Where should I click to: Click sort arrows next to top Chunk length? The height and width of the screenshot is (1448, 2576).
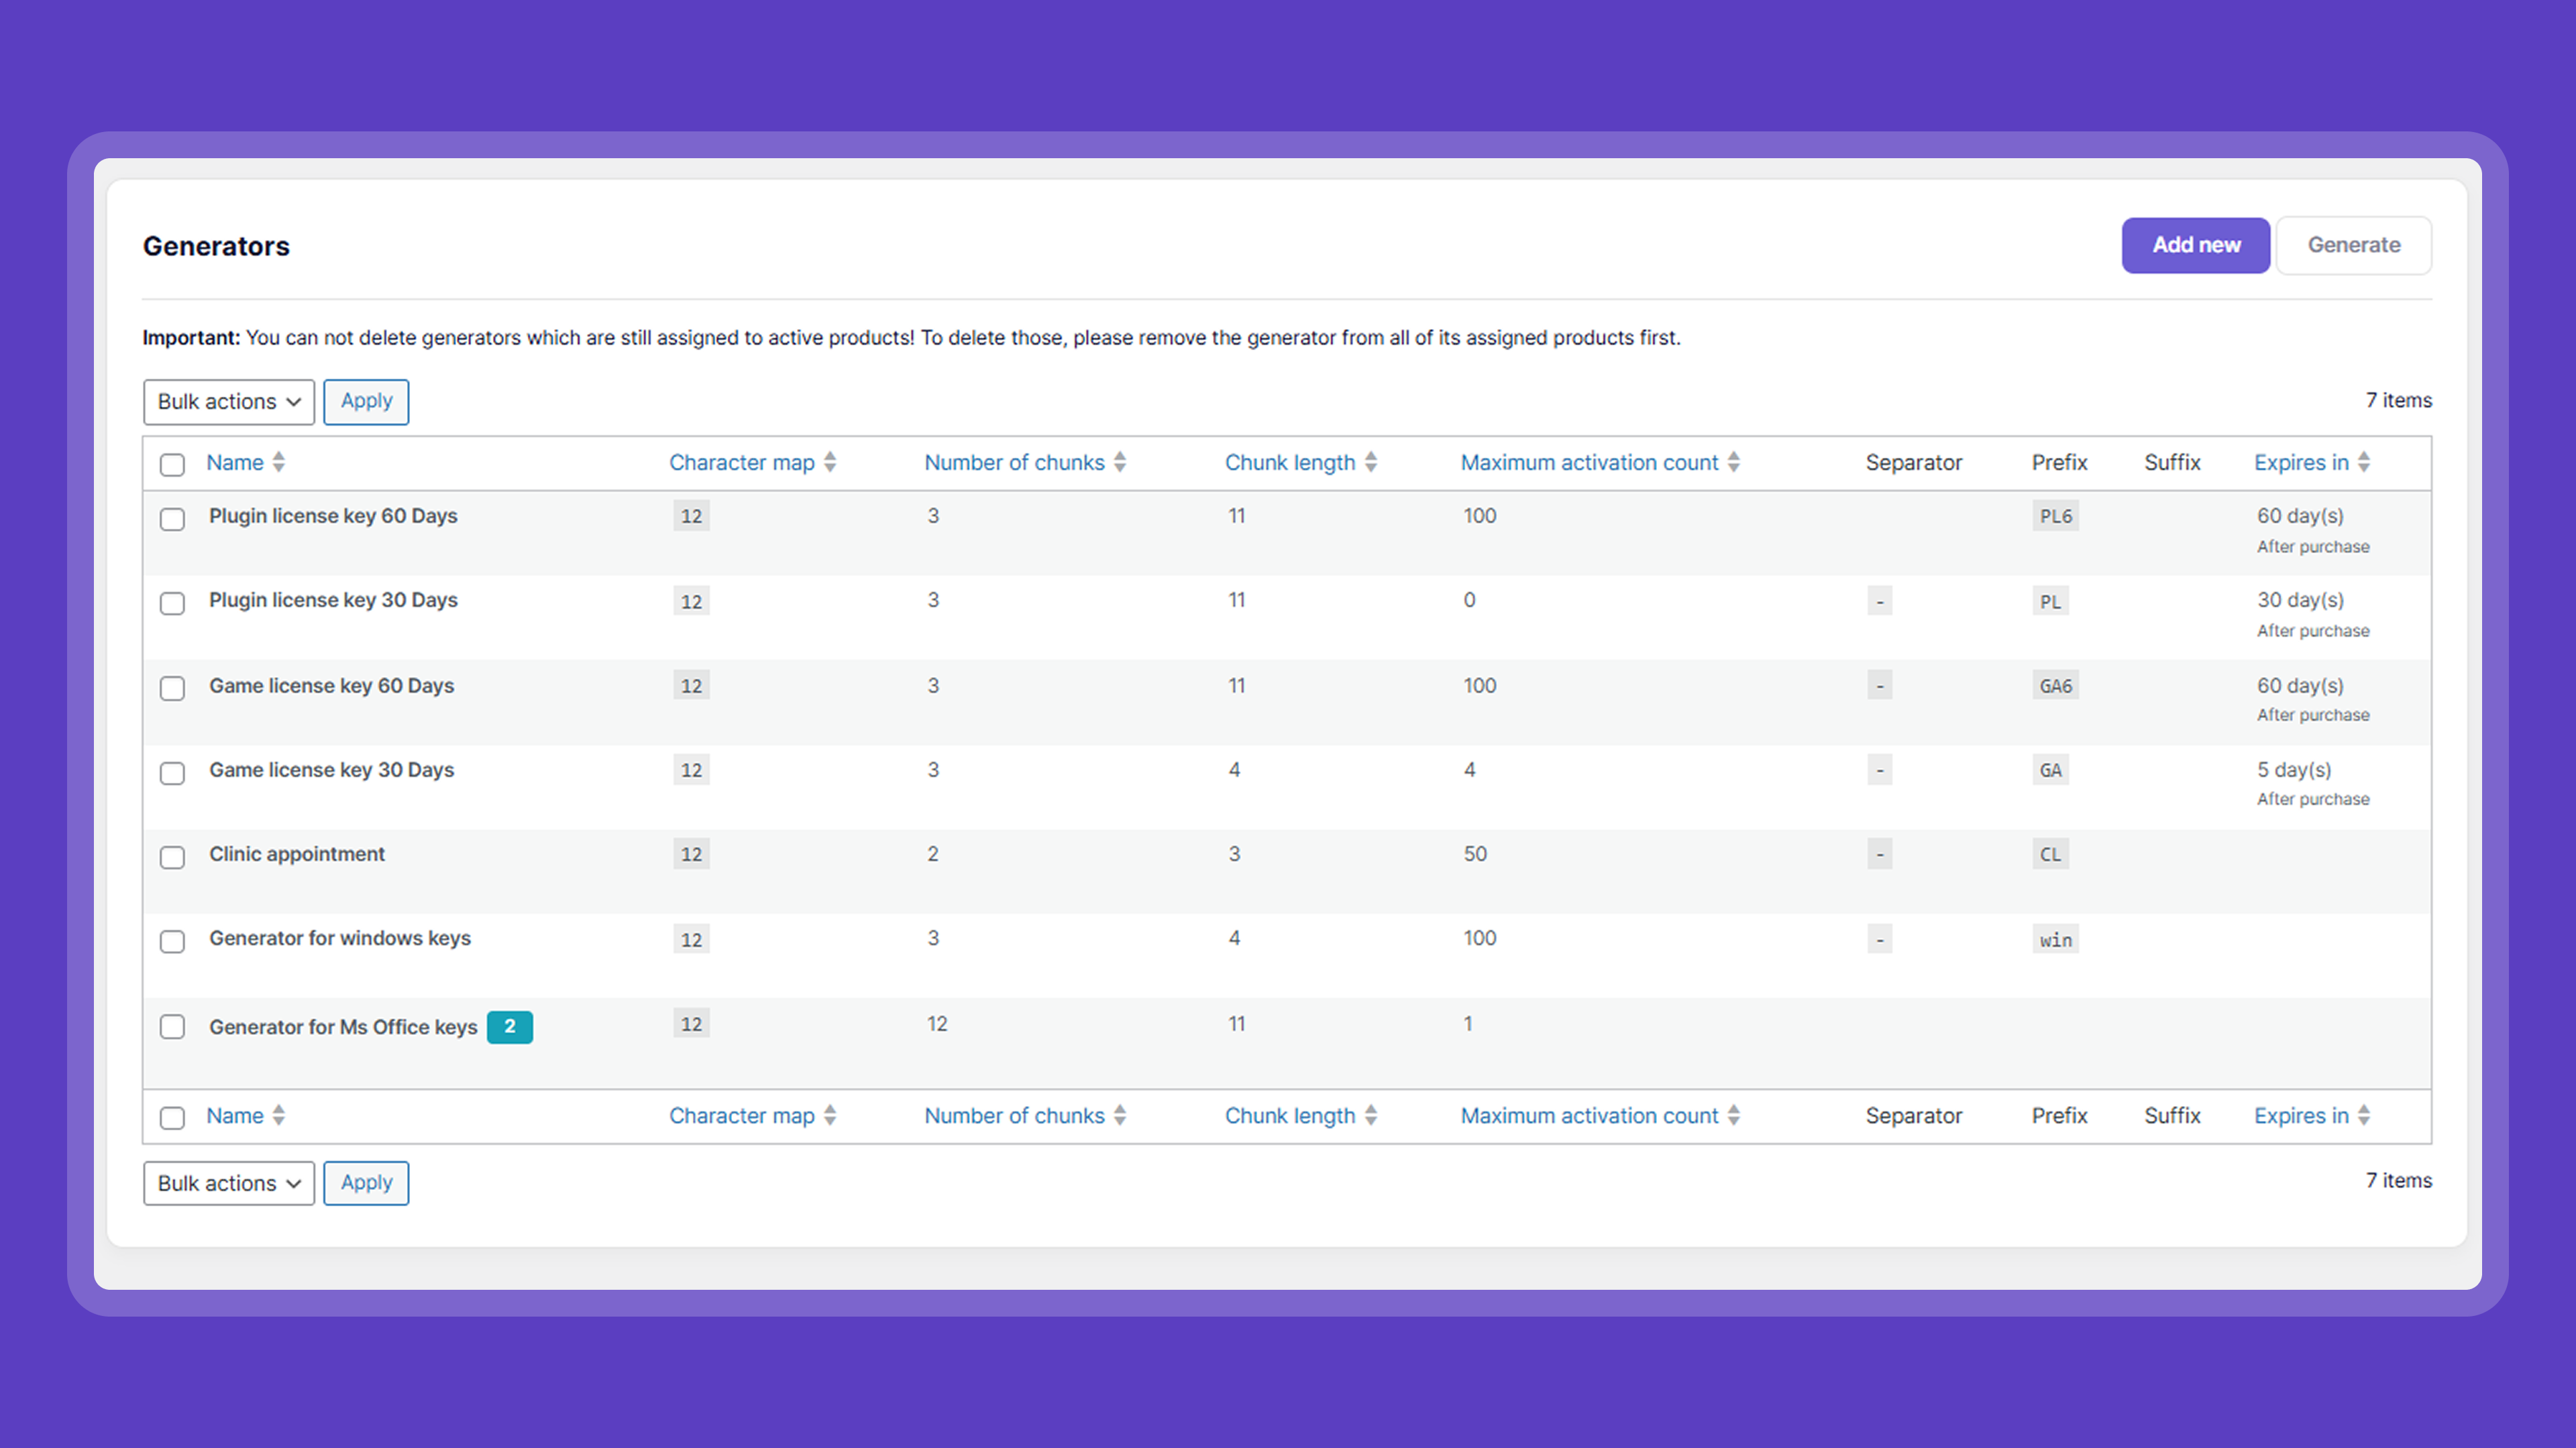[1371, 462]
